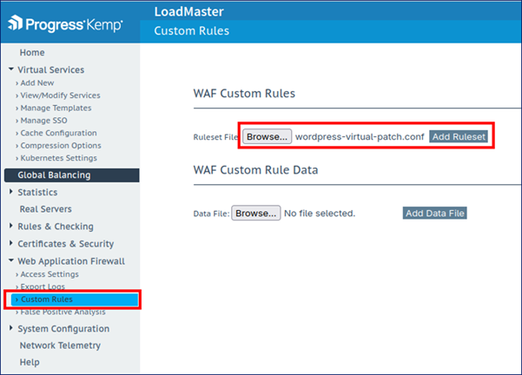Click the Add Data File button
Viewport: 522px width, 375px height.
click(x=435, y=214)
